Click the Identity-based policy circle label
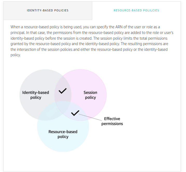Screen dimensions: 186x172 coord(35,95)
